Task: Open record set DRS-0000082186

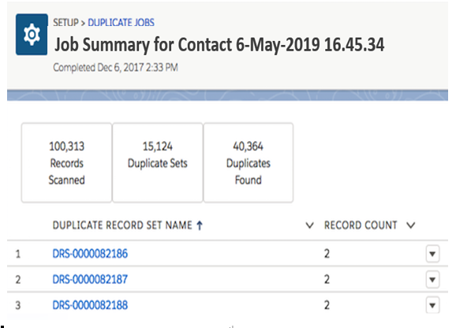Action: (90, 254)
